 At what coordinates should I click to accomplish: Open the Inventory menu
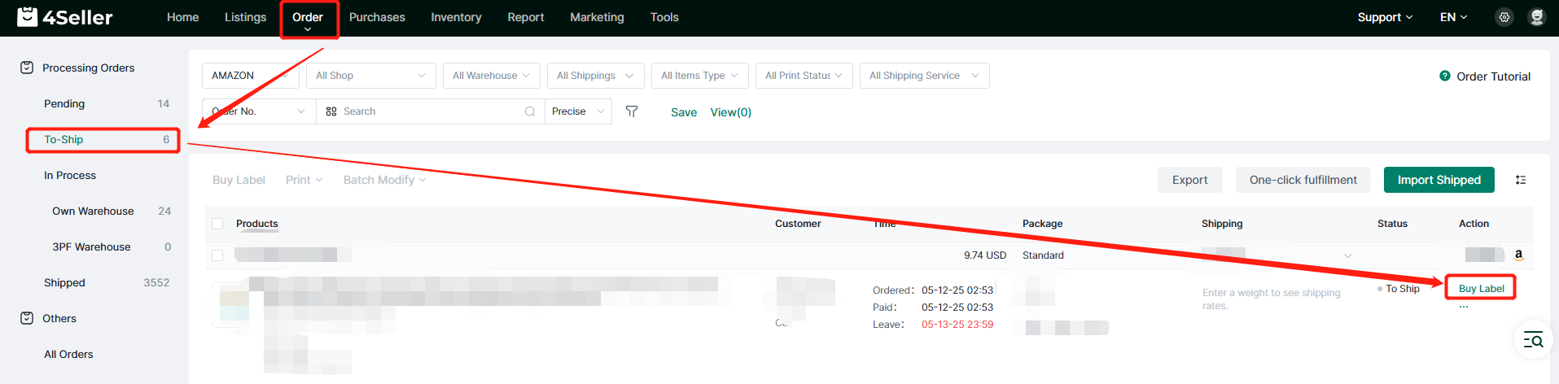tap(456, 17)
